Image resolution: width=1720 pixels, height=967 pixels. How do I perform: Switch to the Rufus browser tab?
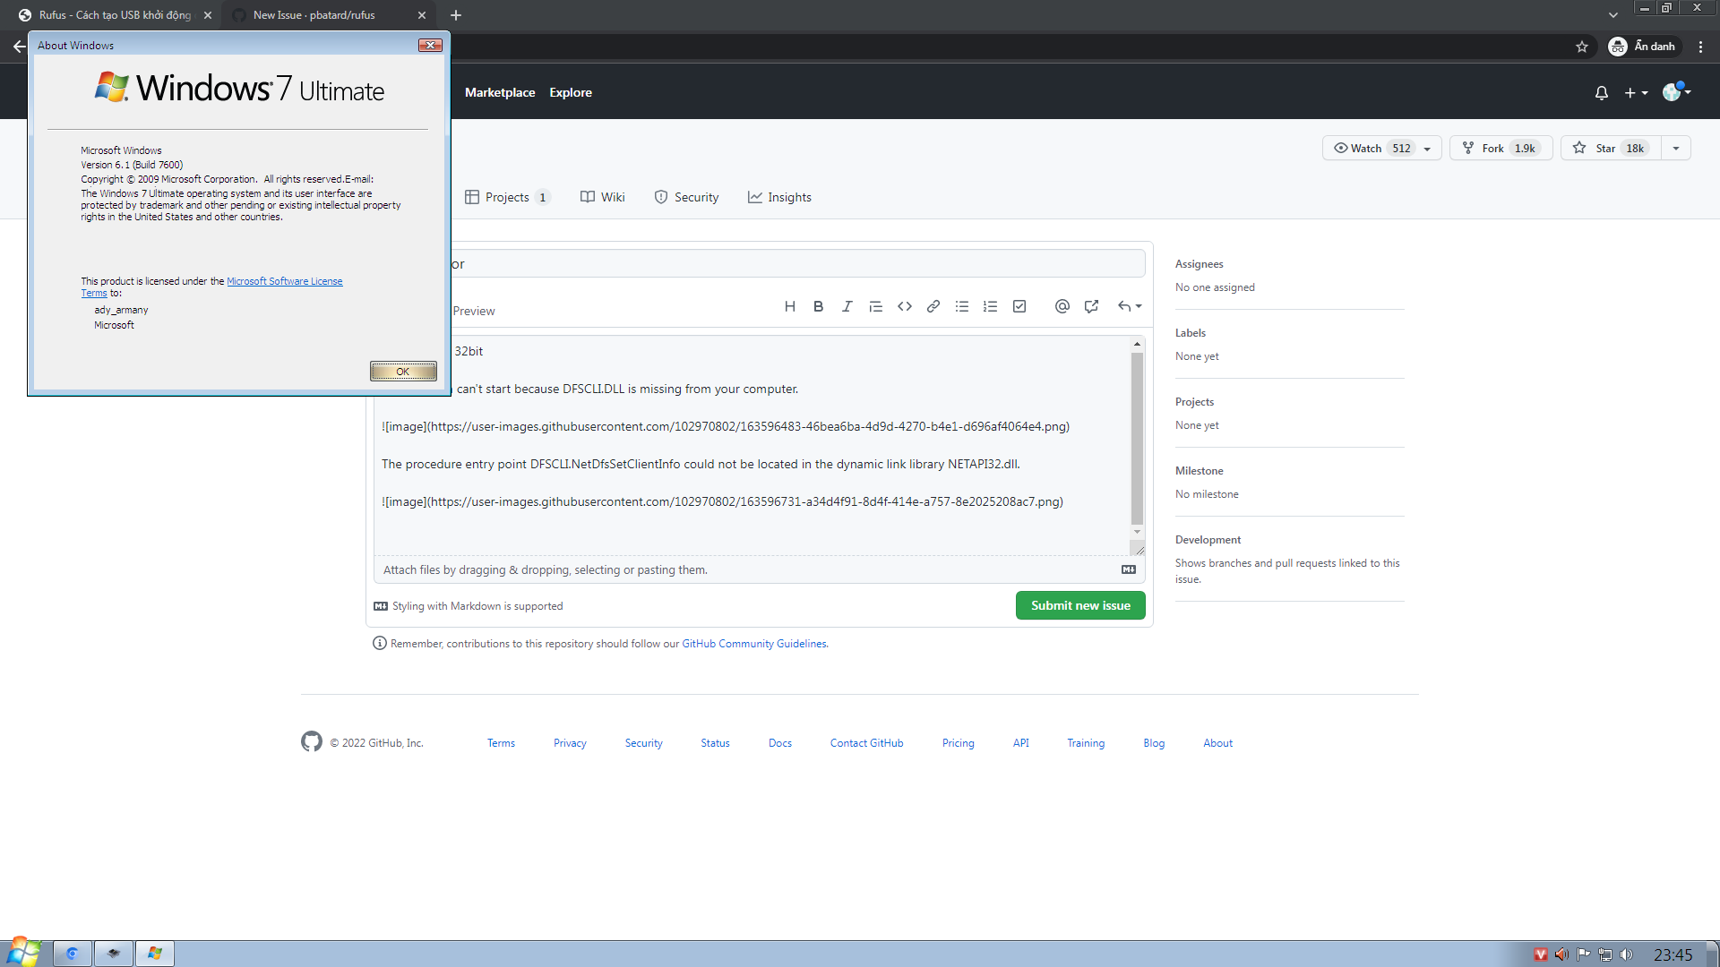tap(115, 15)
